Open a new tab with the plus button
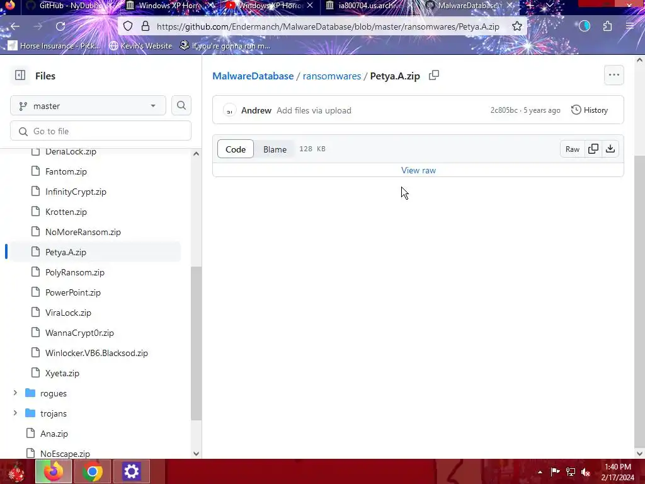 click(530, 5)
